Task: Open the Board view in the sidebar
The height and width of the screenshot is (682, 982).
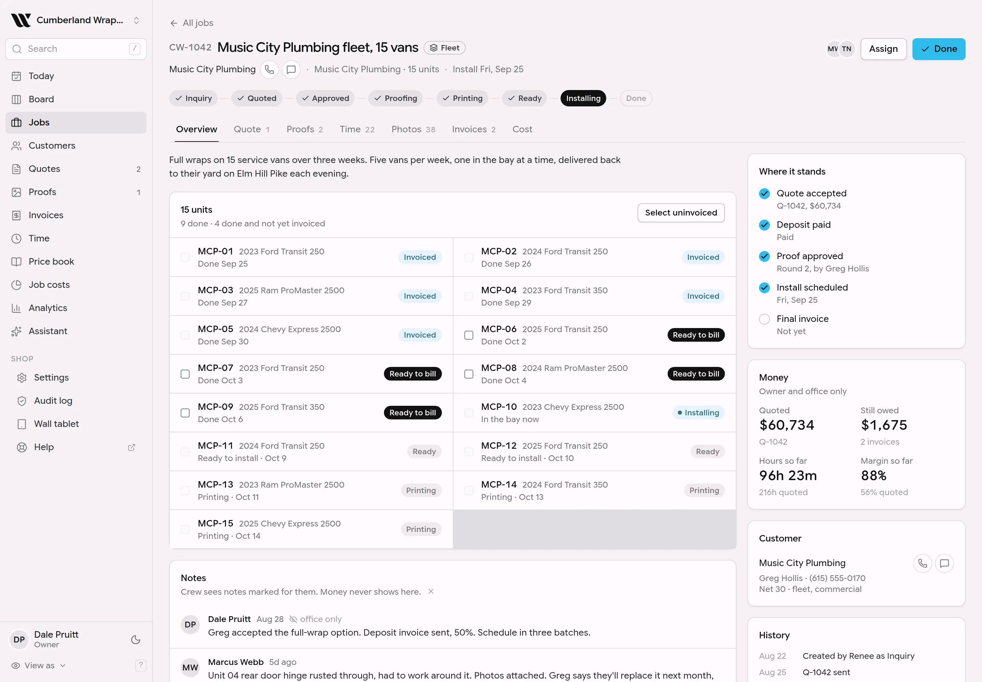Action: click(76, 99)
